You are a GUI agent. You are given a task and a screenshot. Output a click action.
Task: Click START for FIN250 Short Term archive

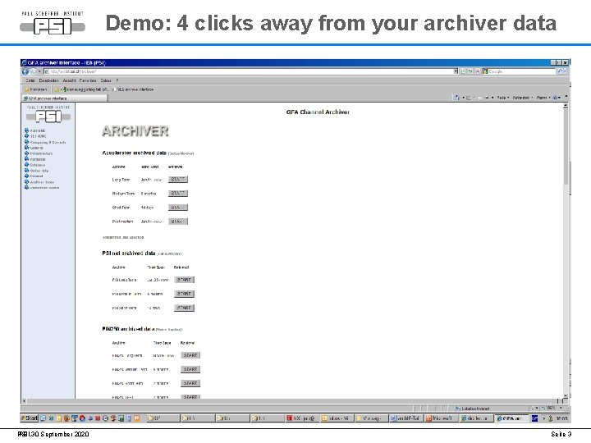point(190,383)
